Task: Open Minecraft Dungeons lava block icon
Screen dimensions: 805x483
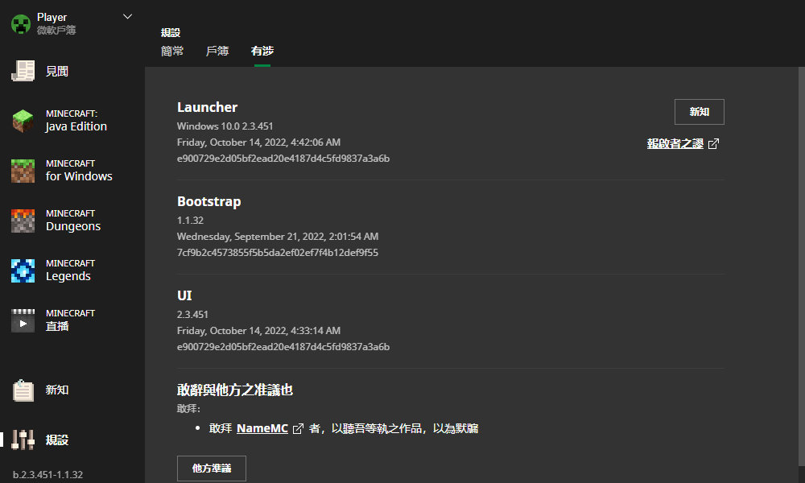Action: 23,221
